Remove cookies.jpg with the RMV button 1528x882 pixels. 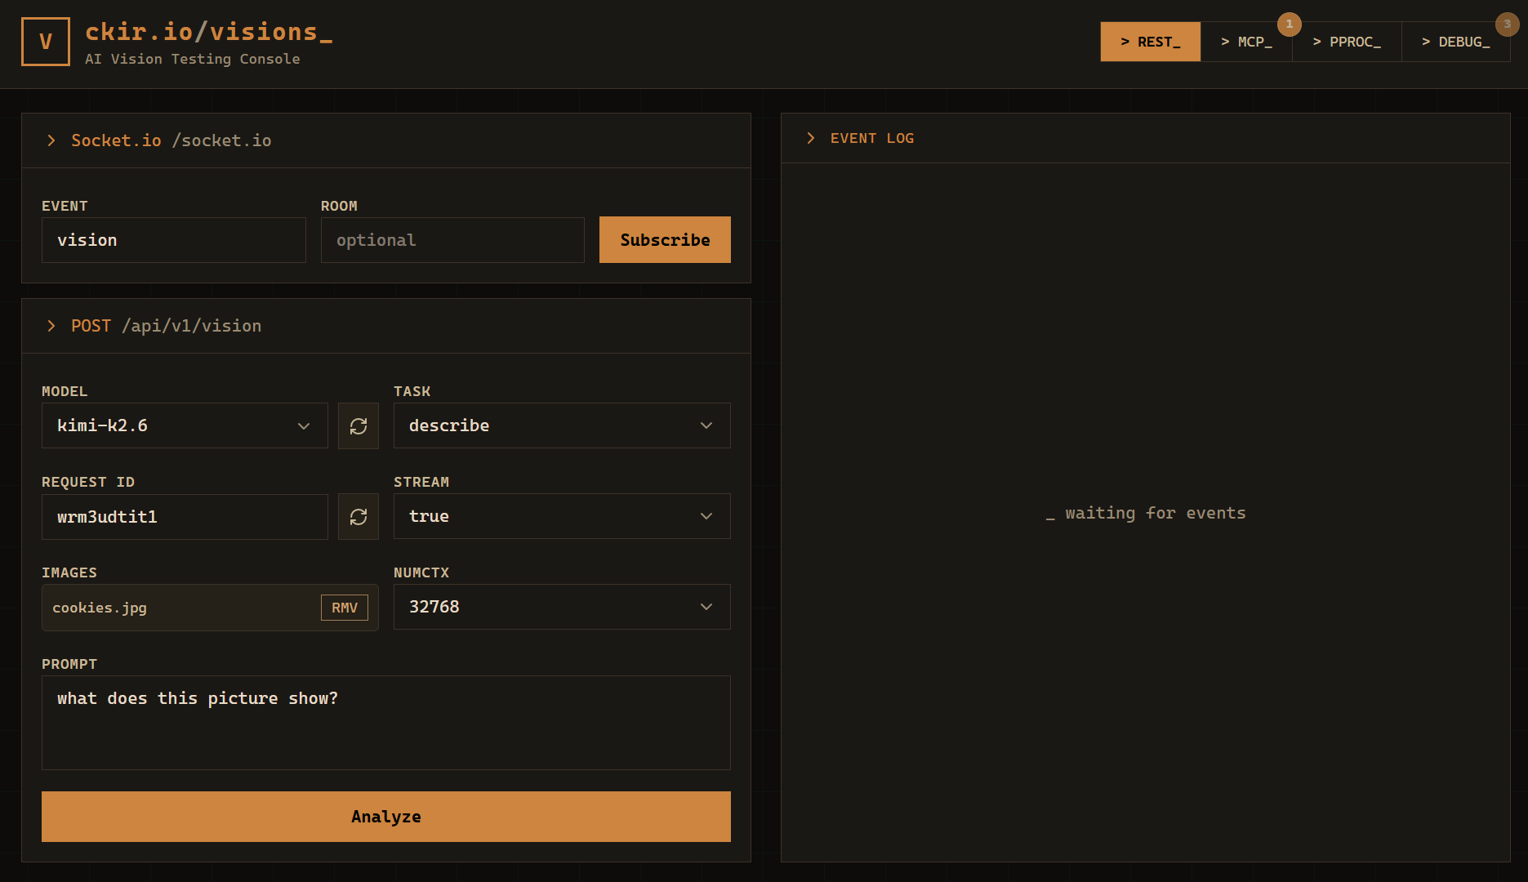point(345,608)
